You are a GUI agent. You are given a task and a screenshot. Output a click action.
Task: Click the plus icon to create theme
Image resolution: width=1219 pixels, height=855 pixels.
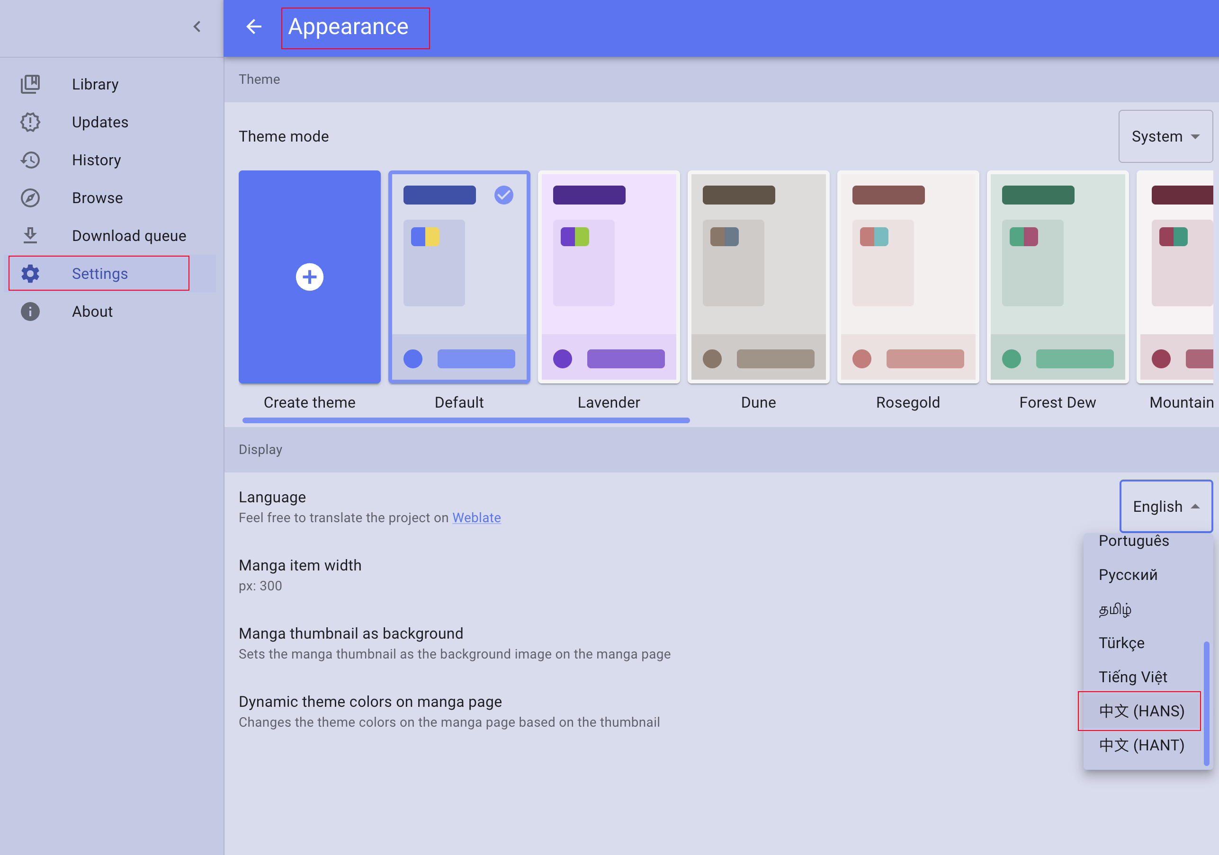coord(310,277)
